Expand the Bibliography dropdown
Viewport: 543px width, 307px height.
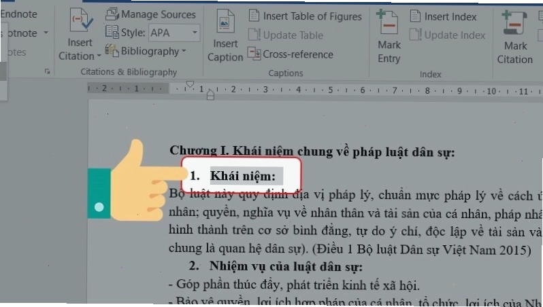tap(184, 51)
